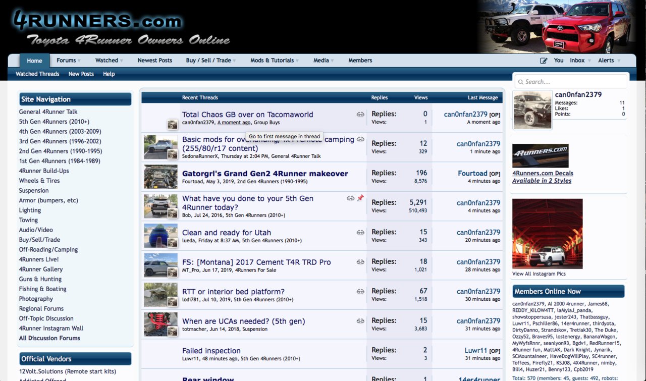The height and width of the screenshot is (381, 646).
Task: Open the Media dropdown arrow
Action: pos(333,61)
